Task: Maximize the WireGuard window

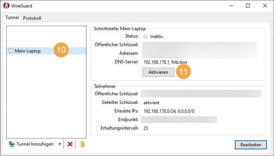Action: [248, 6]
